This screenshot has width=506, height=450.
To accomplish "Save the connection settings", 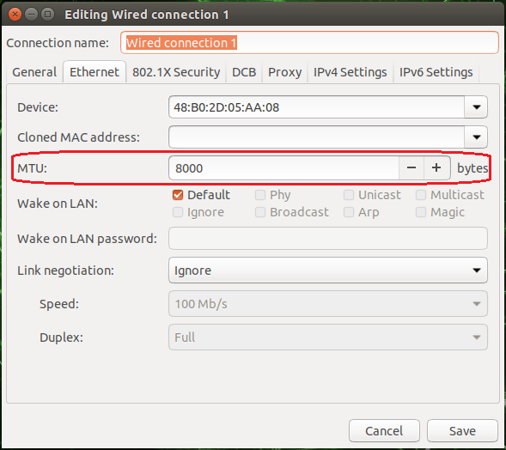I will coord(462,431).
